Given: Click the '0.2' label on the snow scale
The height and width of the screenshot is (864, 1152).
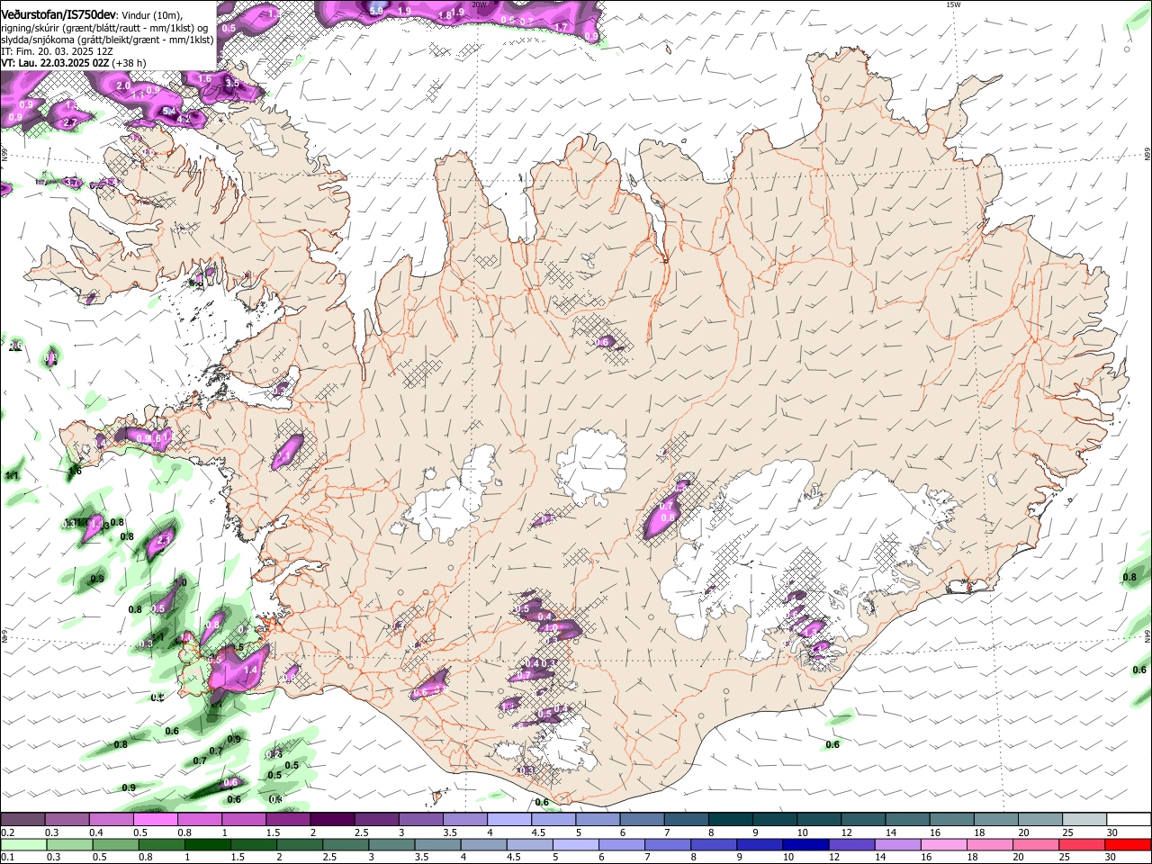Looking at the screenshot, I should point(8,832).
